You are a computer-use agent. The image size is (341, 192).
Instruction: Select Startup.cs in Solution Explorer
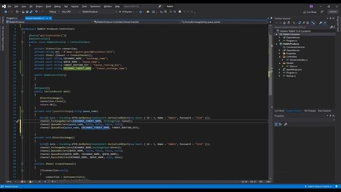click(291, 76)
